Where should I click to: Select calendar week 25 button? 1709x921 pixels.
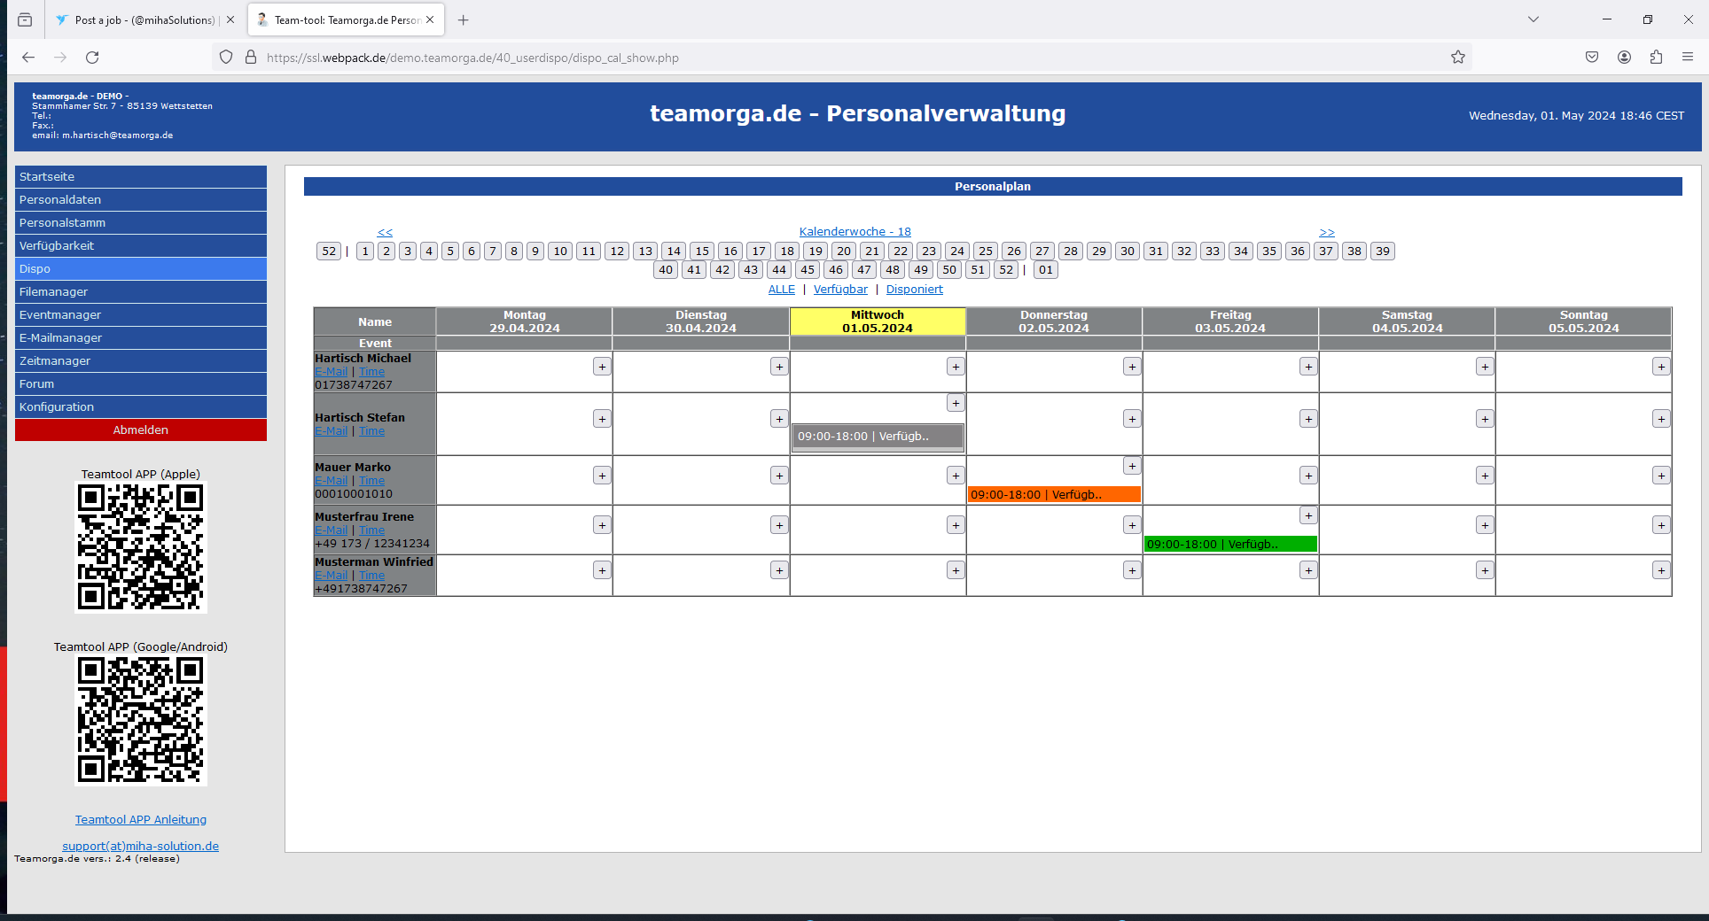[x=986, y=251]
